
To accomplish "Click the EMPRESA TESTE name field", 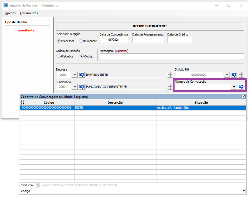I will tap(125, 75).
